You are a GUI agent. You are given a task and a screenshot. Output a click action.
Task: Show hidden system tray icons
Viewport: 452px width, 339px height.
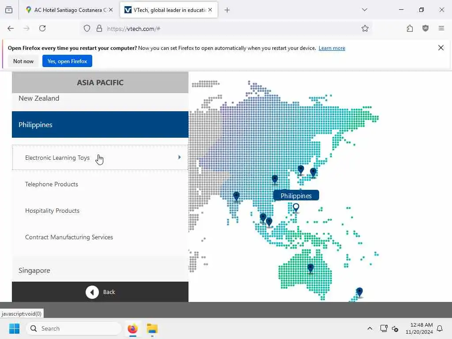370,328
